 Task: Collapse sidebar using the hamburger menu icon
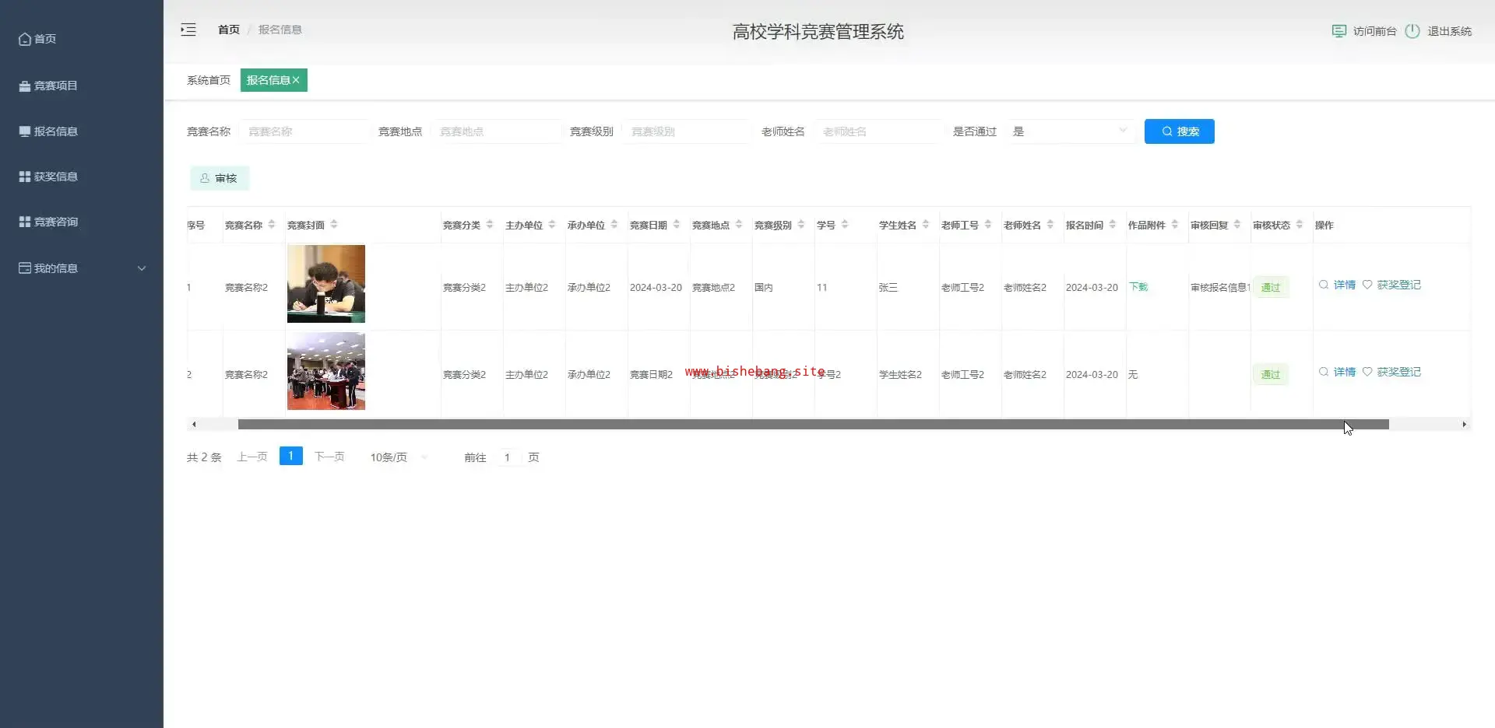point(188,30)
